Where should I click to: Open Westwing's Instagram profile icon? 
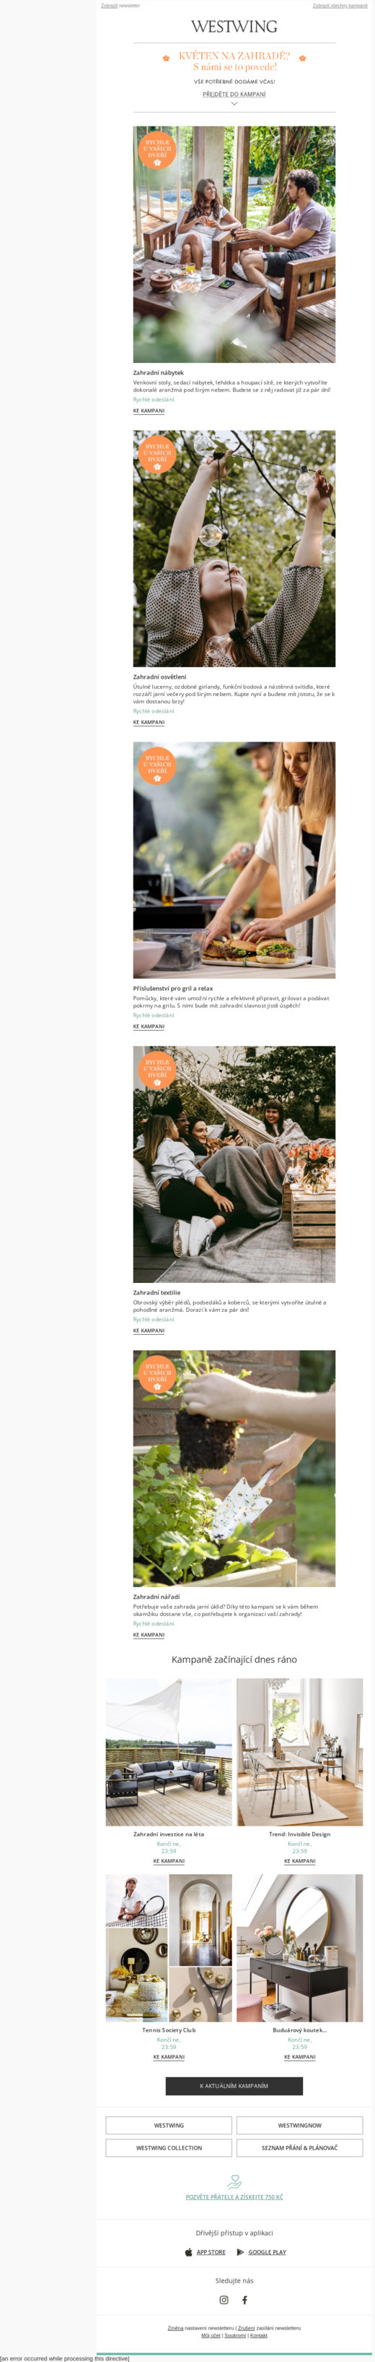pos(224,2300)
